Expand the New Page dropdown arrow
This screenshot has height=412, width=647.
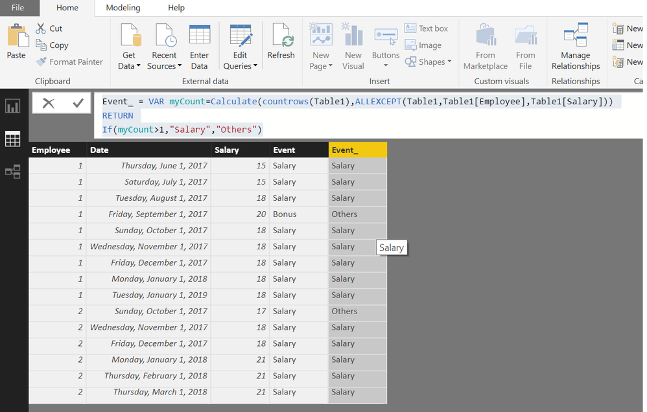(331, 66)
